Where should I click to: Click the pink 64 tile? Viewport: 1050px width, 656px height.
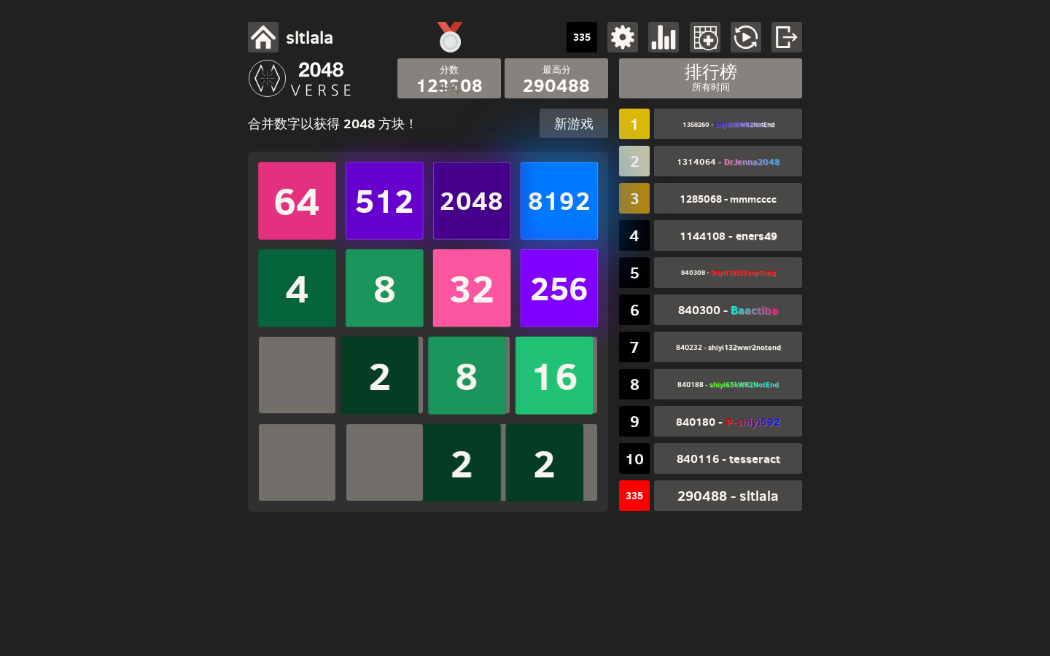[297, 200]
